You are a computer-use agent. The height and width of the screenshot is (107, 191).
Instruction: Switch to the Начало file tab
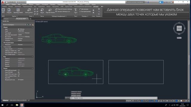point(6,19)
